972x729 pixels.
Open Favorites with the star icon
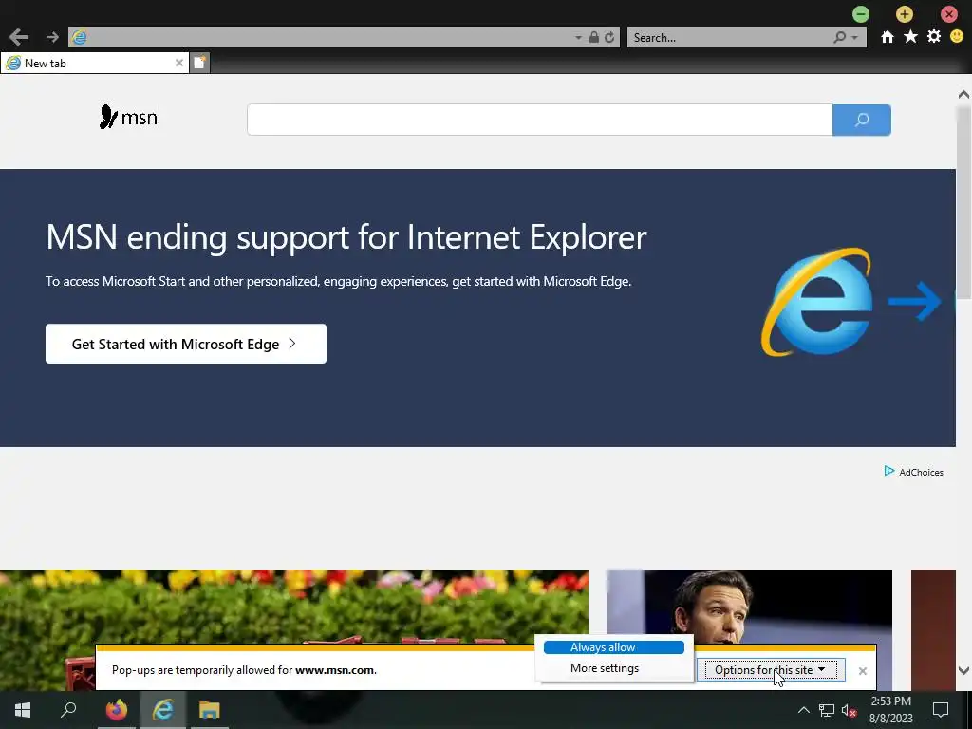click(910, 37)
